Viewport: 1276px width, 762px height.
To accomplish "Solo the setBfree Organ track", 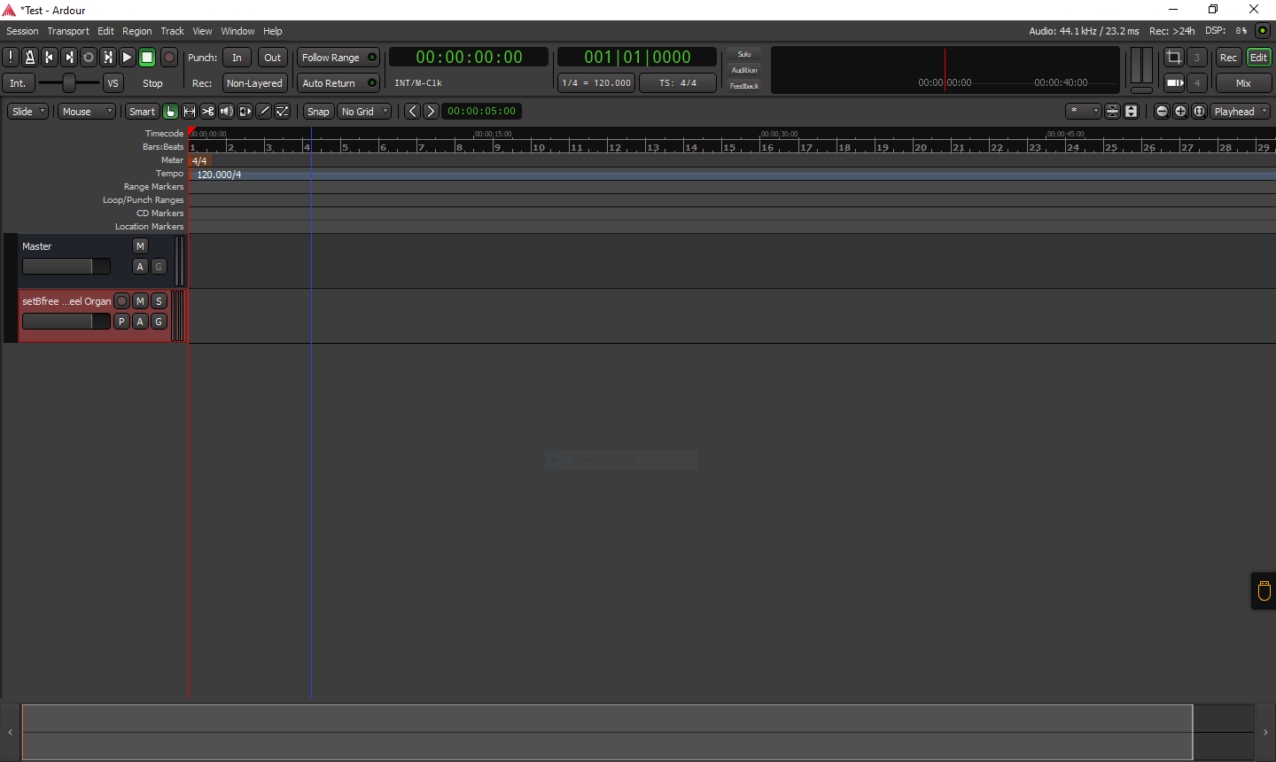I will [159, 301].
